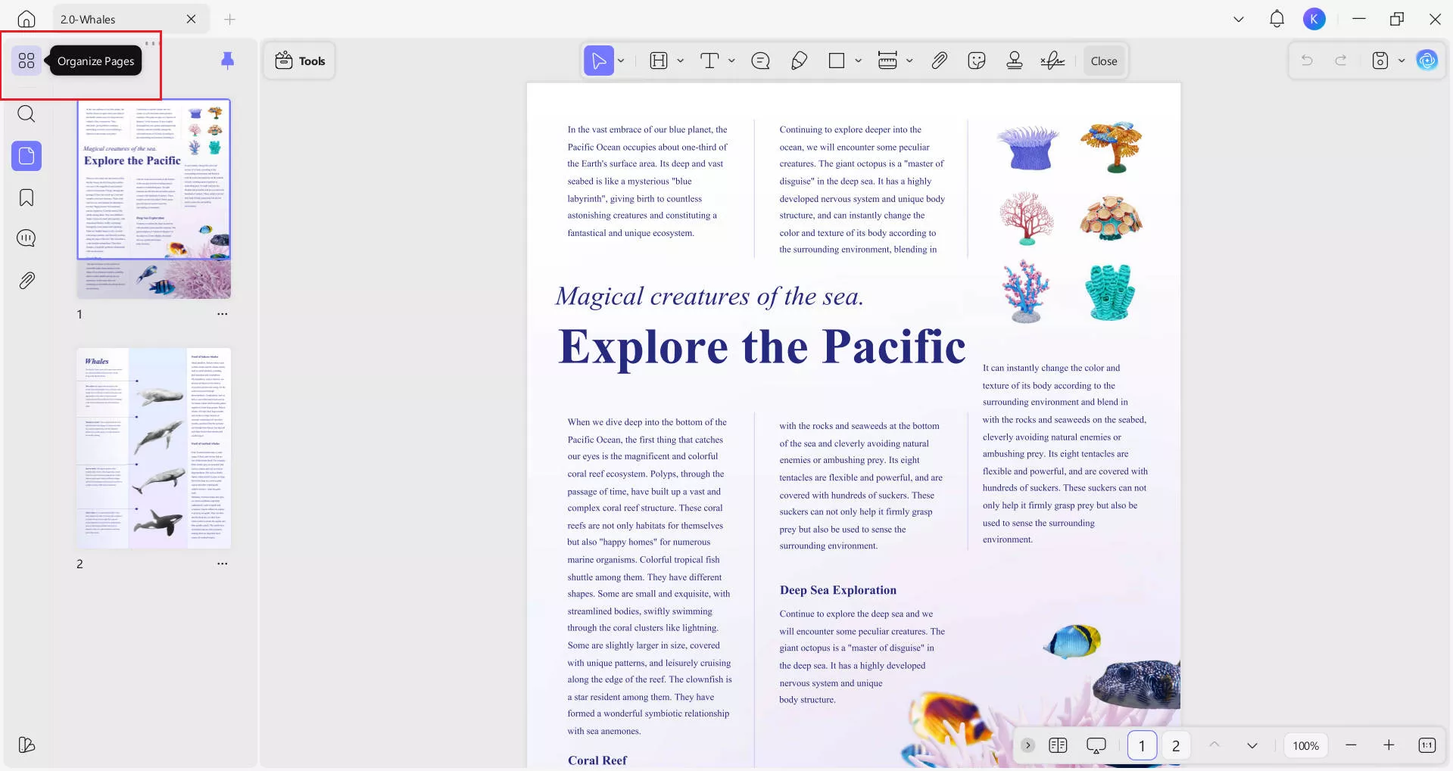Screen dimensions: 1453x771
Task: Select the measure tool
Action: point(887,61)
